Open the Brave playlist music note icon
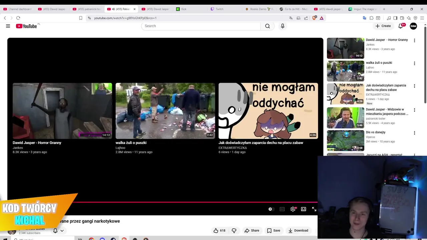 [389, 18]
